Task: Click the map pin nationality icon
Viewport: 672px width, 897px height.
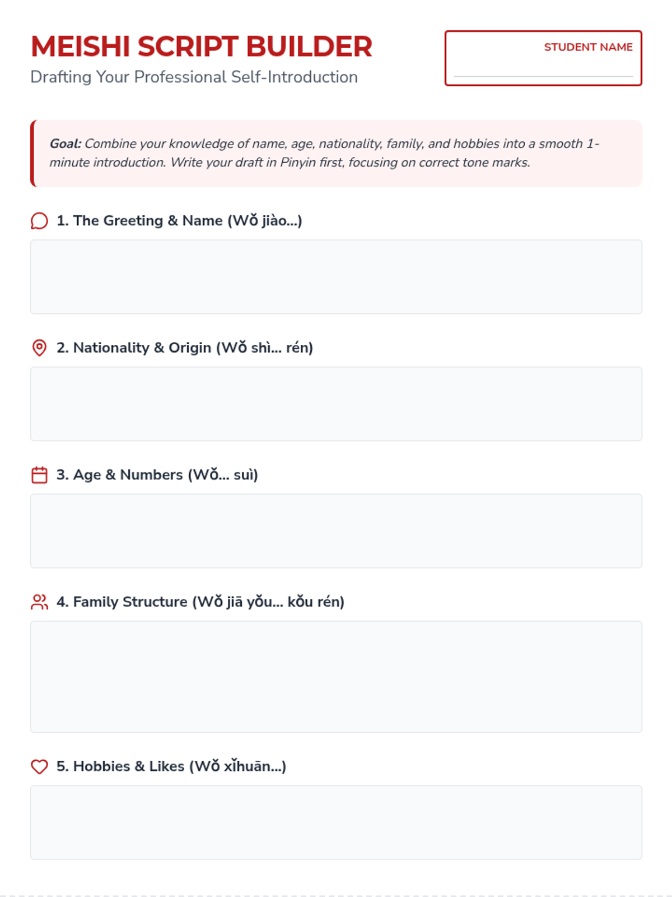Action: pyautogui.click(x=39, y=348)
